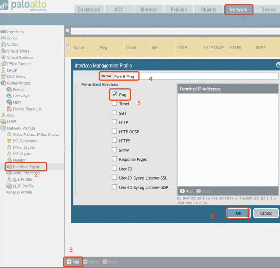This screenshot has width=280, height=268.
Task: Collapse the GlobalProtect tree node
Action: pos(3,83)
